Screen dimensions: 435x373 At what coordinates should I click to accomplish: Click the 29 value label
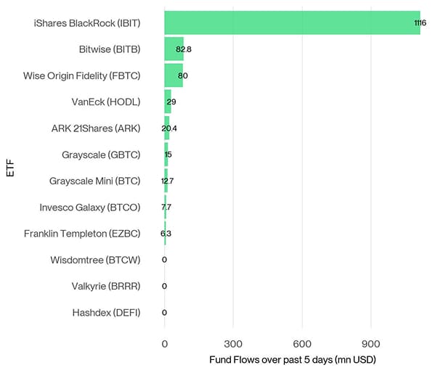click(171, 102)
